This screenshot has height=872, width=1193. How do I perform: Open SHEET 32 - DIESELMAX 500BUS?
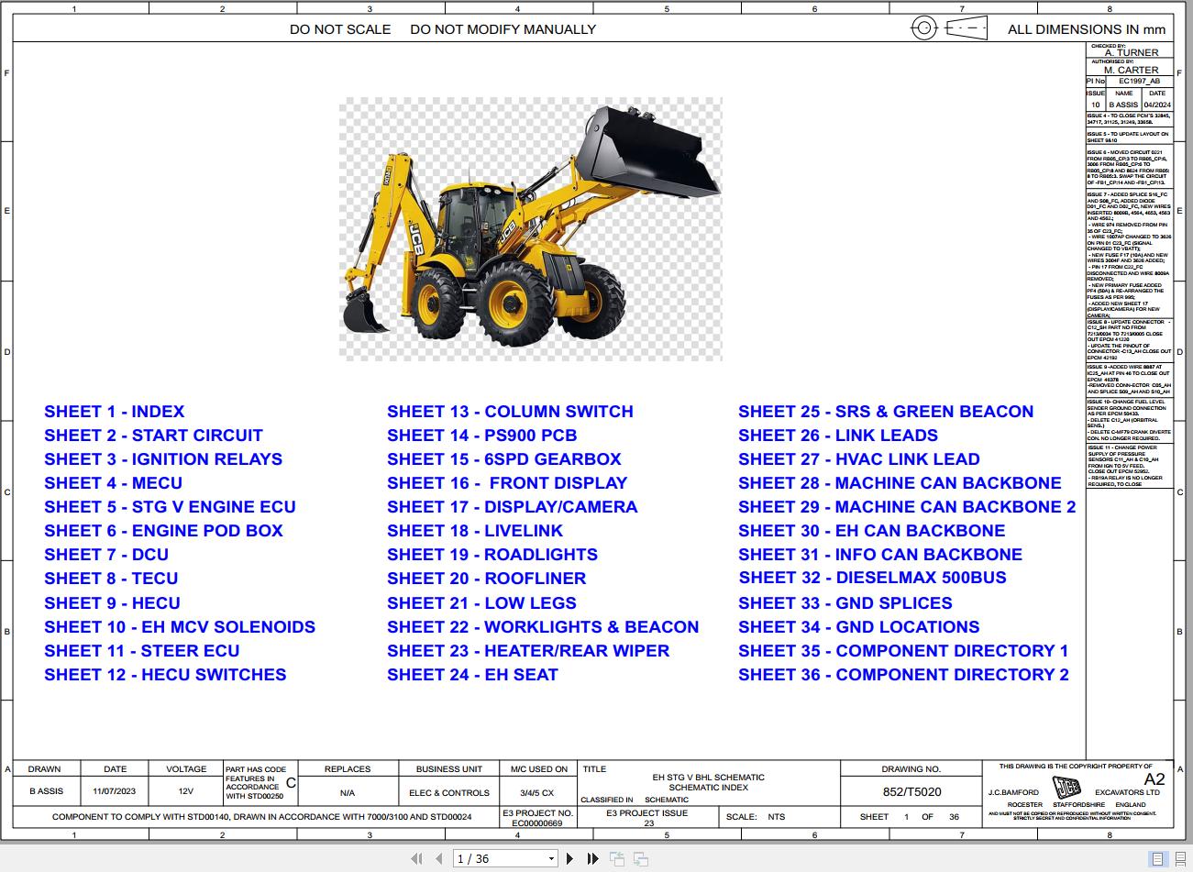click(x=873, y=578)
